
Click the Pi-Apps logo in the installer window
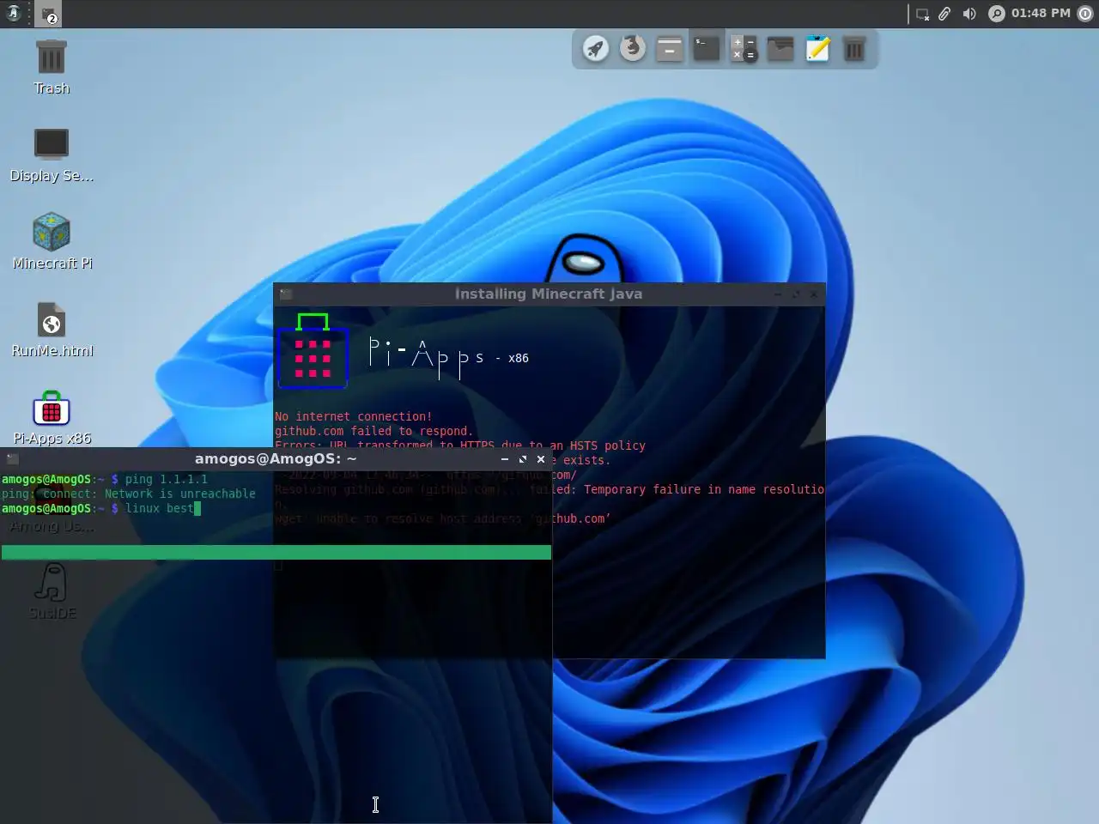click(x=313, y=351)
